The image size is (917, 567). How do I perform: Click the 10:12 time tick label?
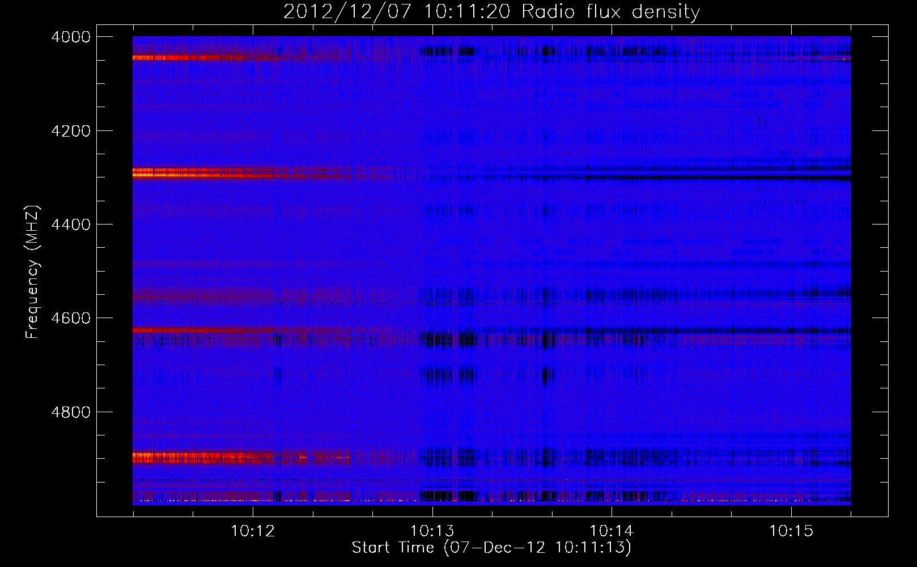pos(253,531)
